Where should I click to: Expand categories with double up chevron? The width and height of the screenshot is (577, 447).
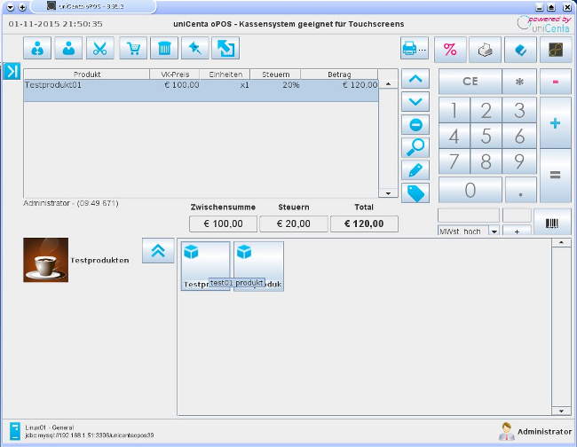tap(157, 251)
